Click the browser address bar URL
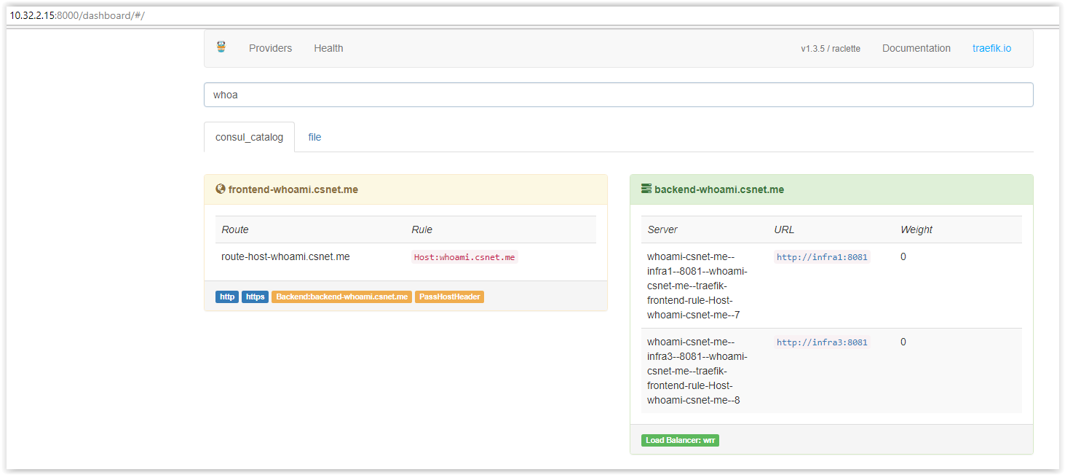1065x475 pixels. (x=77, y=15)
